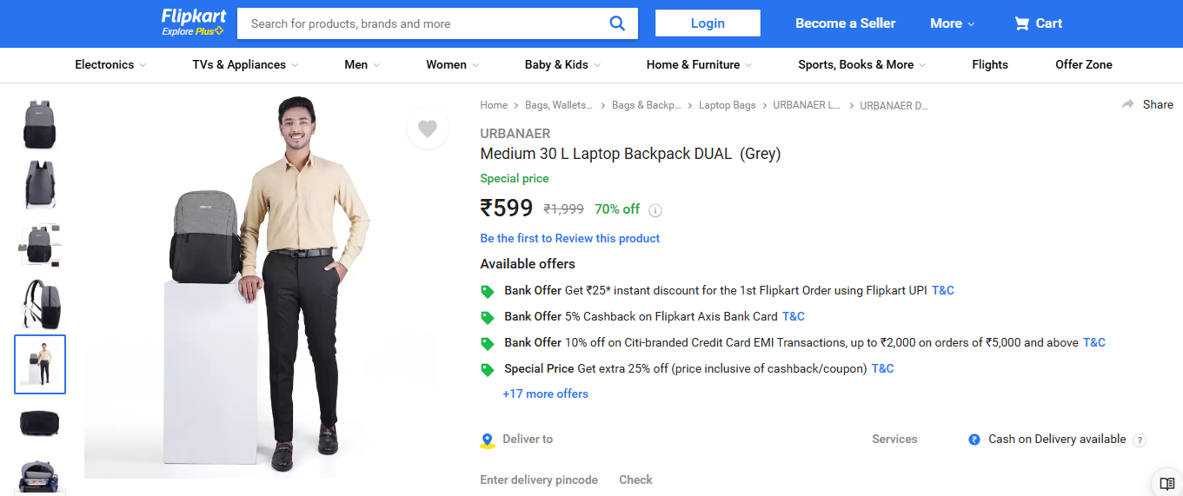
Task: Open the compare book icon at bottom right
Action: (x=1167, y=484)
